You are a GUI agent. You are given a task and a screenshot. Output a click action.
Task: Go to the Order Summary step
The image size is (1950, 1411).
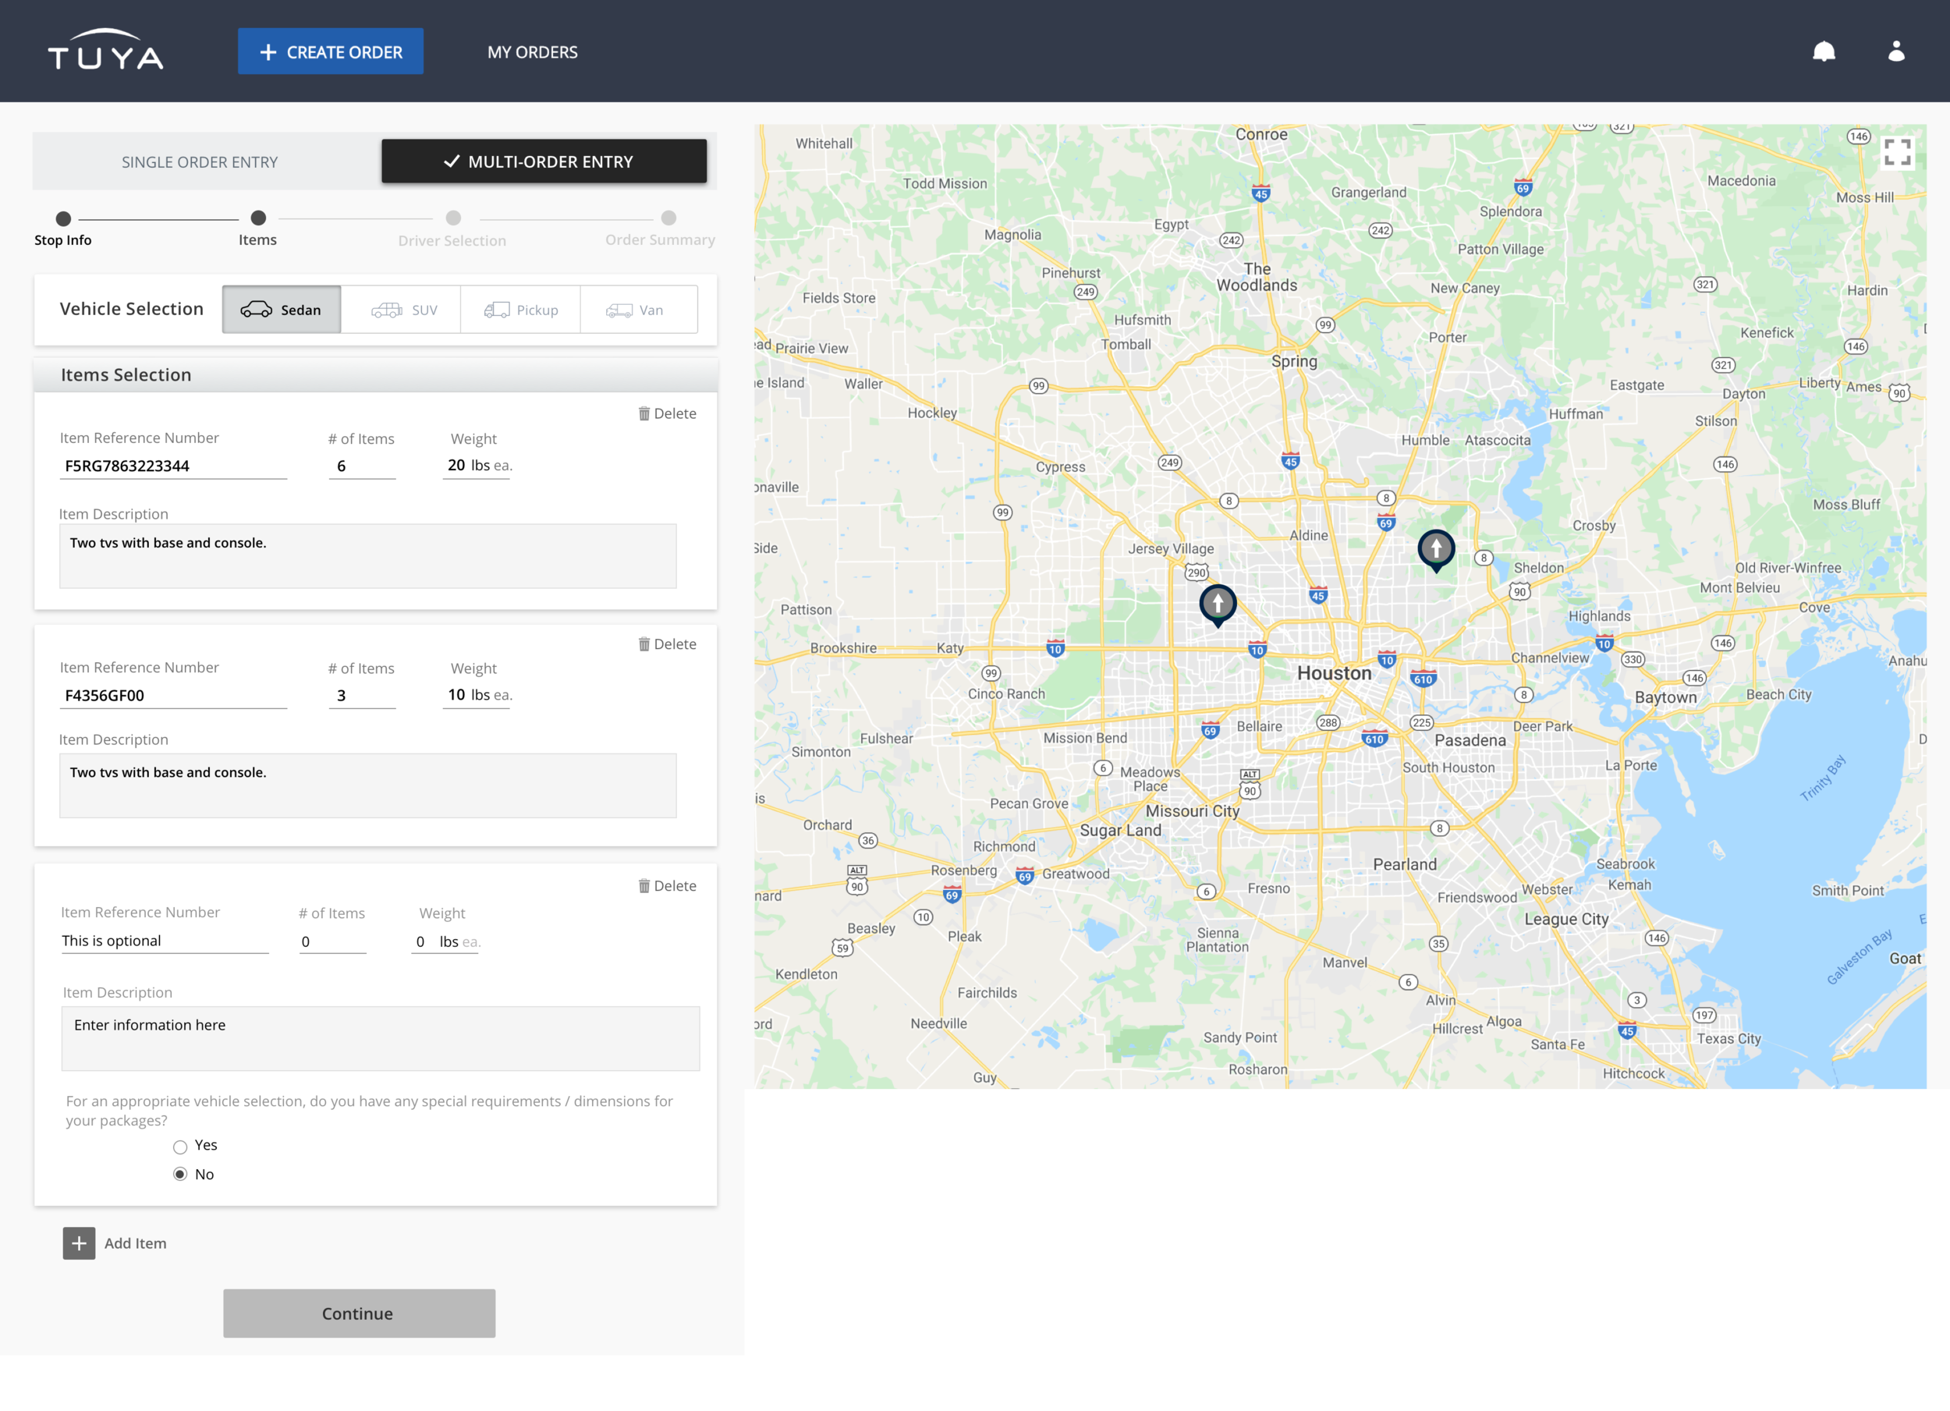tap(661, 229)
